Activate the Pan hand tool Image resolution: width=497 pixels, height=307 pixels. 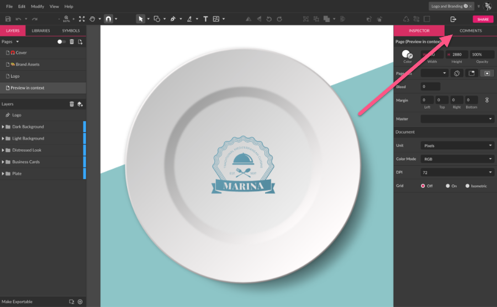click(x=92, y=19)
